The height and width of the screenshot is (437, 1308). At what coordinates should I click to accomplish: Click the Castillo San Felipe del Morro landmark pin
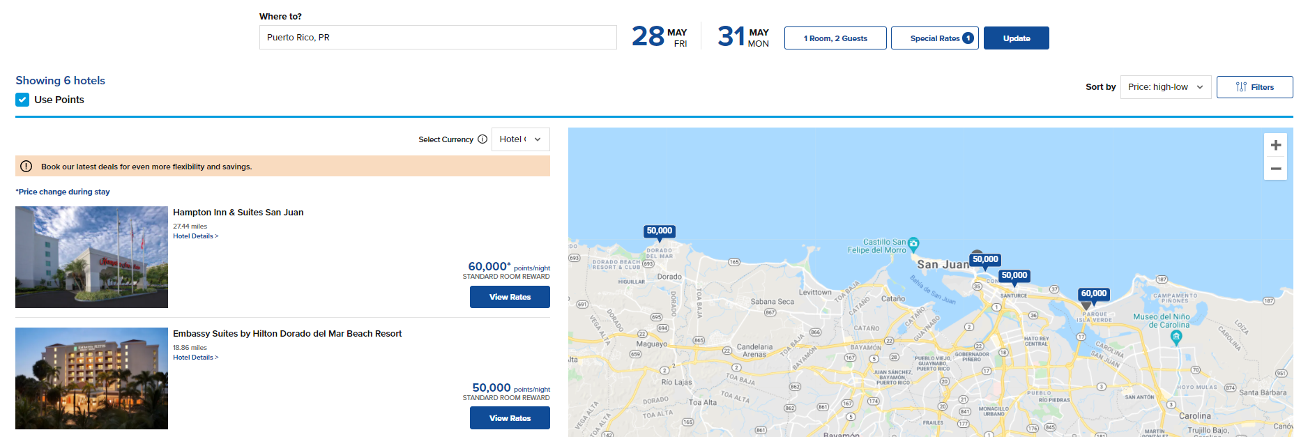click(x=913, y=244)
